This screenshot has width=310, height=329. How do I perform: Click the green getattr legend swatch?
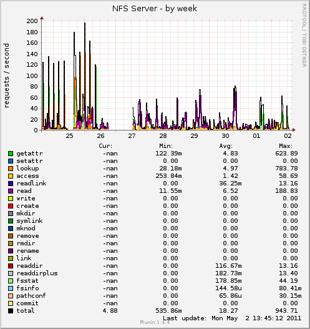pos(11,154)
